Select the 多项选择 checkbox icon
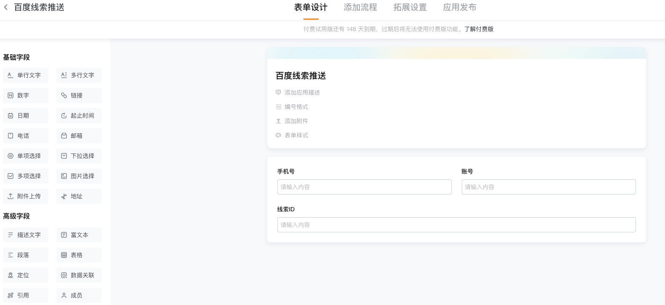665x305 pixels. click(x=11, y=176)
